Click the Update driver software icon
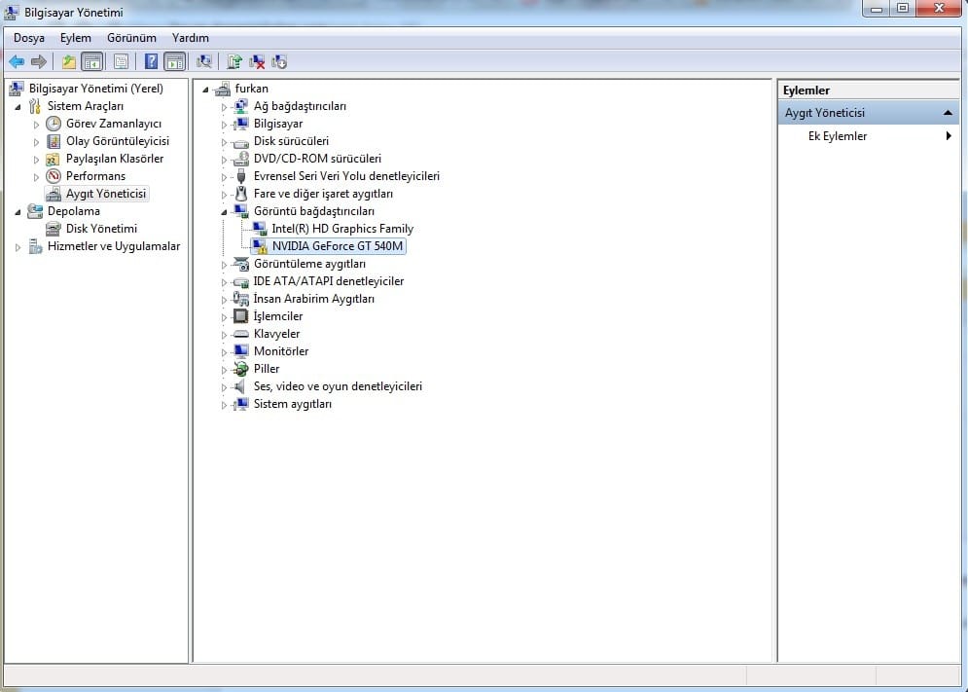Image resolution: width=968 pixels, height=692 pixels. (234, 62)
